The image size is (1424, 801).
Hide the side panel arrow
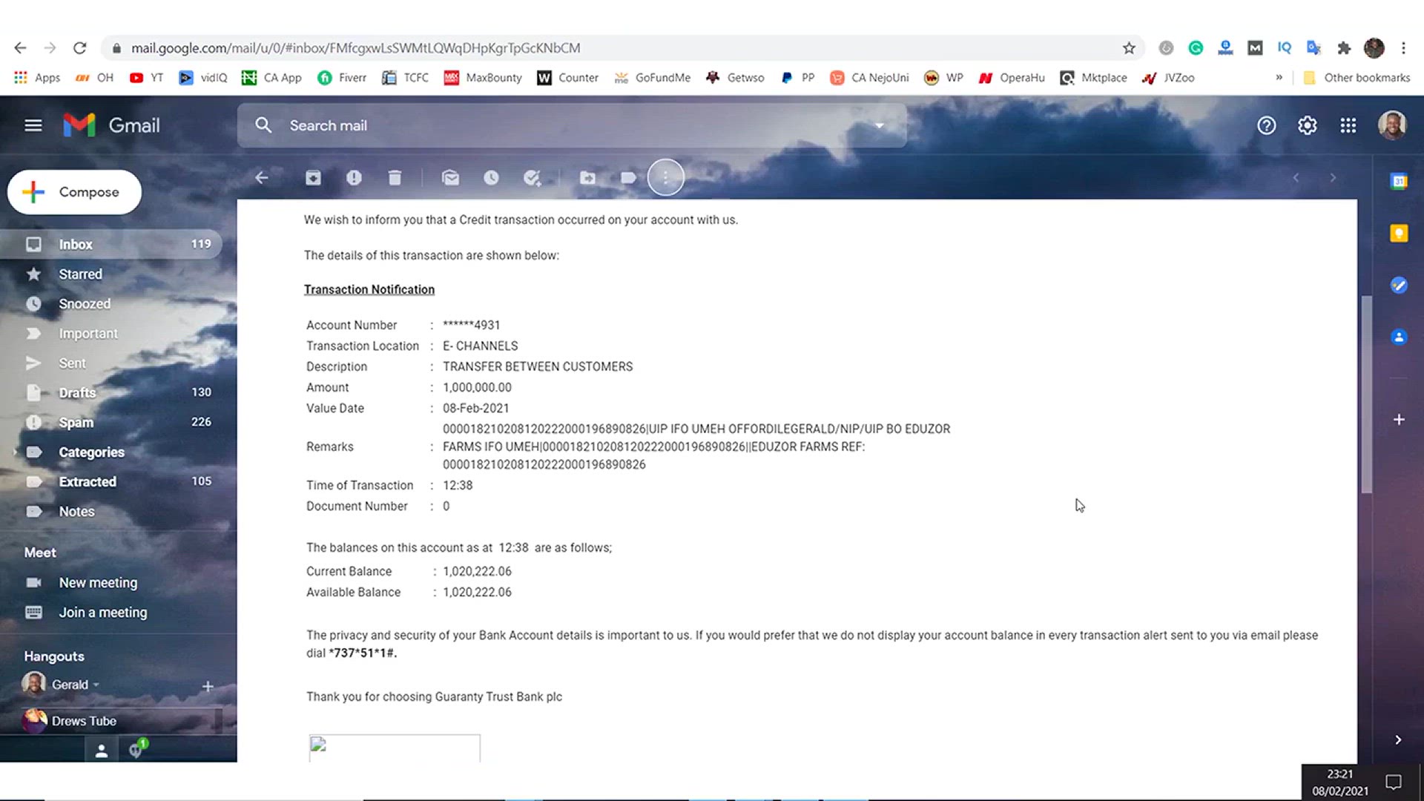1398,739
